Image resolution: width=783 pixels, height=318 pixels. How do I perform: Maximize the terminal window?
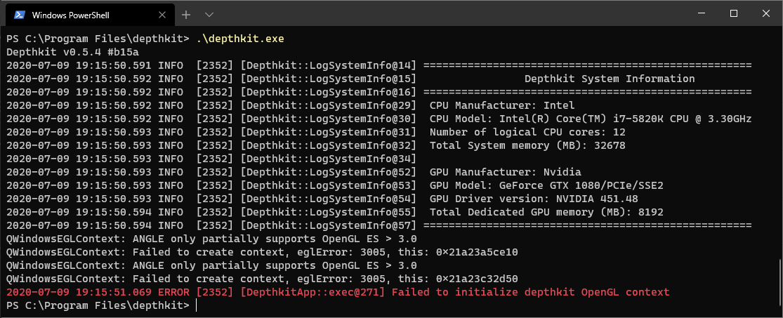(733, 14)
